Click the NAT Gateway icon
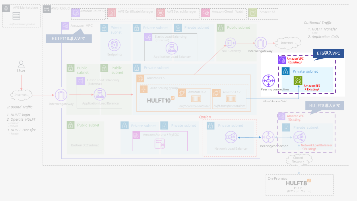357x201 pixels. click(231, 43)
